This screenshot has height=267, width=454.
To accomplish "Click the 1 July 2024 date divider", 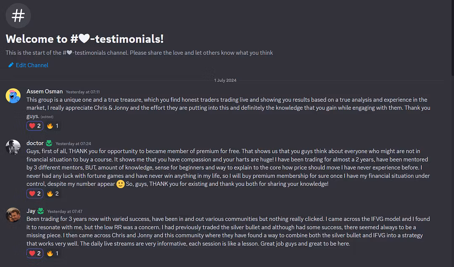I will click(225, 80).
